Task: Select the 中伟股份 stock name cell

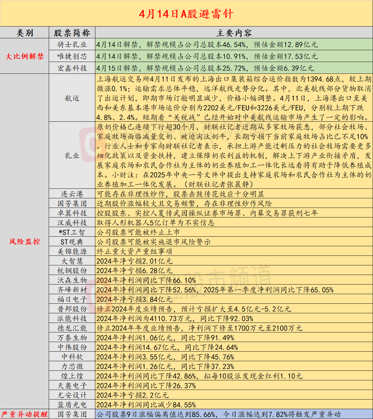Action: pos(72,347)
